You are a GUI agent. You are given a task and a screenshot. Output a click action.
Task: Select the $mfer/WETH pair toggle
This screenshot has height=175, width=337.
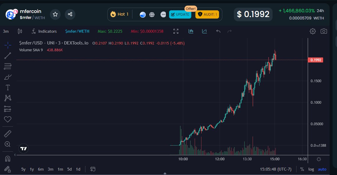coord(77,31)
